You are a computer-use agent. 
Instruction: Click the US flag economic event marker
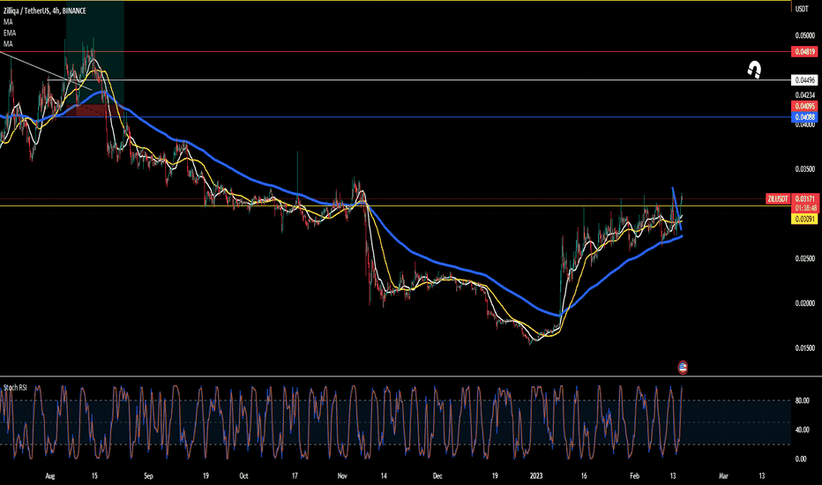coord(683,367)
